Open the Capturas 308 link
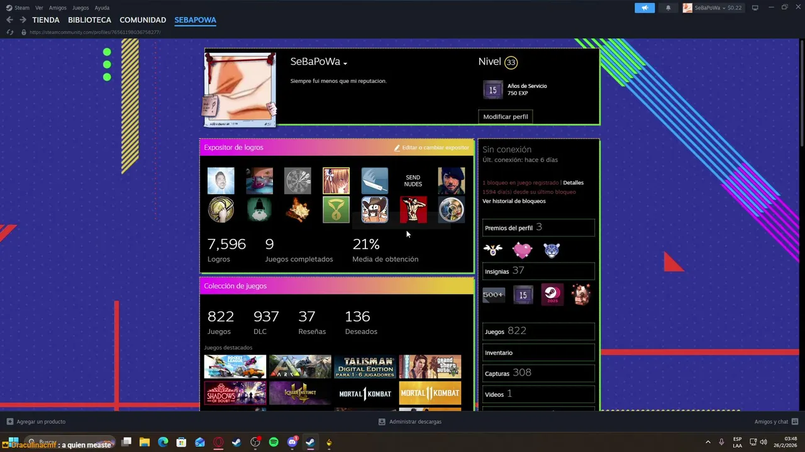805x452 pixels. coord(538,373)
